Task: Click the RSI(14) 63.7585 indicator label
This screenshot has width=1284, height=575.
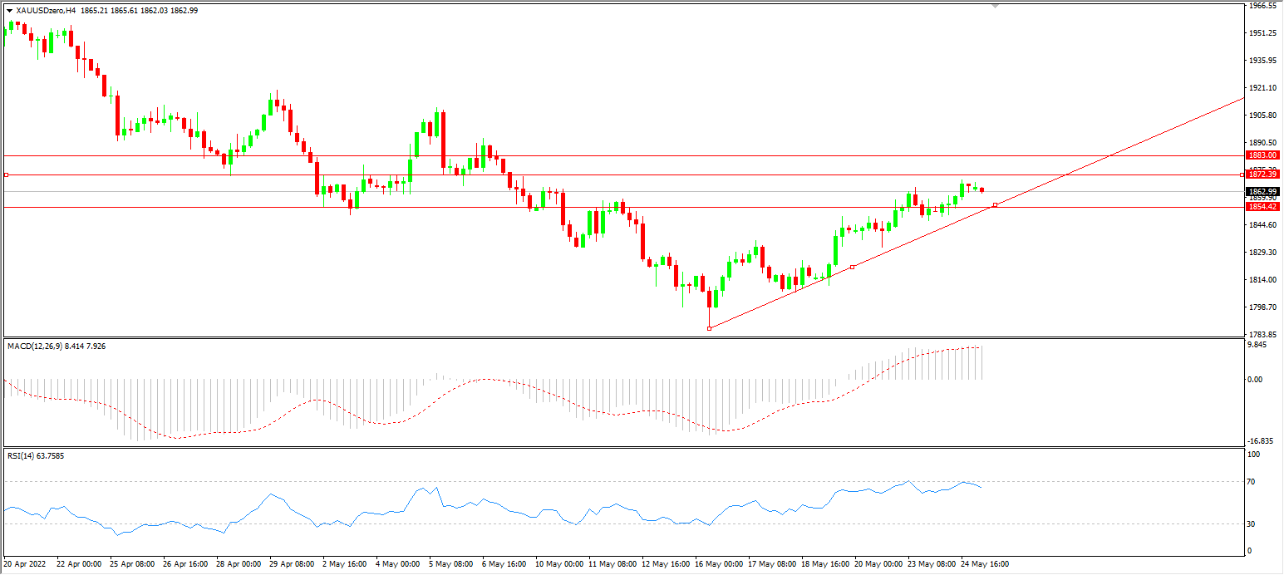Action: (x=36, y=455)
